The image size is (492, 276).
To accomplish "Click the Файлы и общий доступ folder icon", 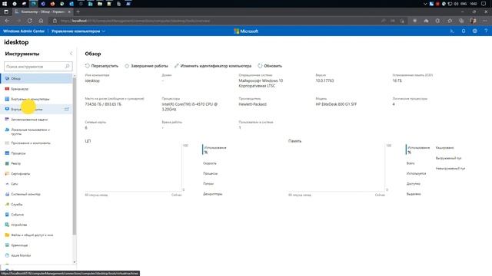I will 7,235.
